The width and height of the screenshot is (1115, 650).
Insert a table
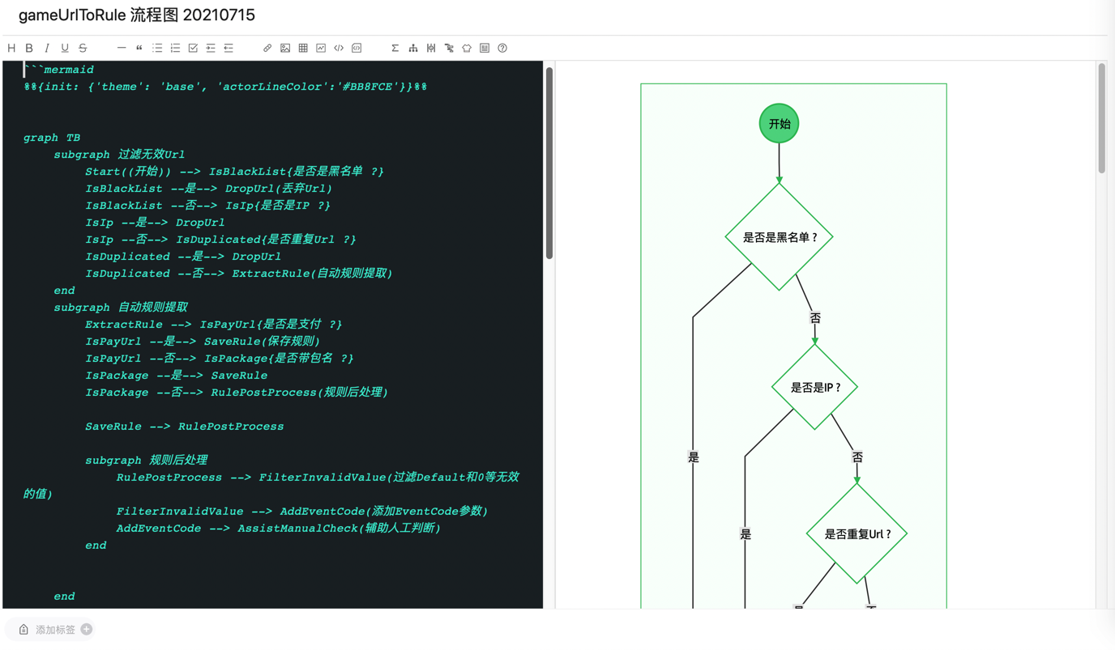[x=303, y=49]
